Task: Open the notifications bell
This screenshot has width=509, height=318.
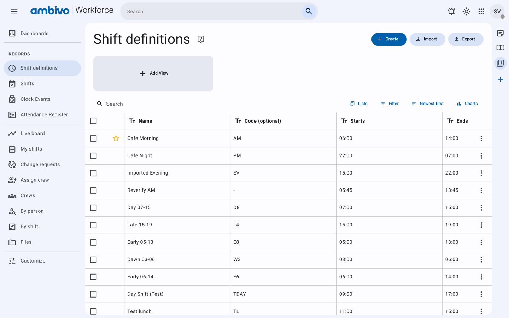Action: (451, 11)
